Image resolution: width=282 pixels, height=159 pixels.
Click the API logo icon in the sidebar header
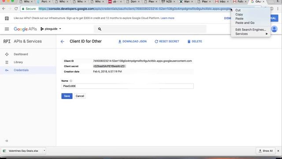tap(7, 42)
